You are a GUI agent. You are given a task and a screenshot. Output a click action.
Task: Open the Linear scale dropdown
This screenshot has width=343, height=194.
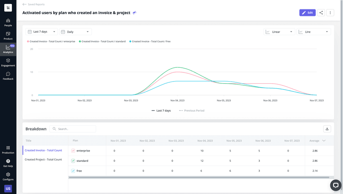279,32
